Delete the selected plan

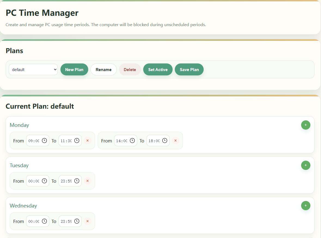(130, 70)
